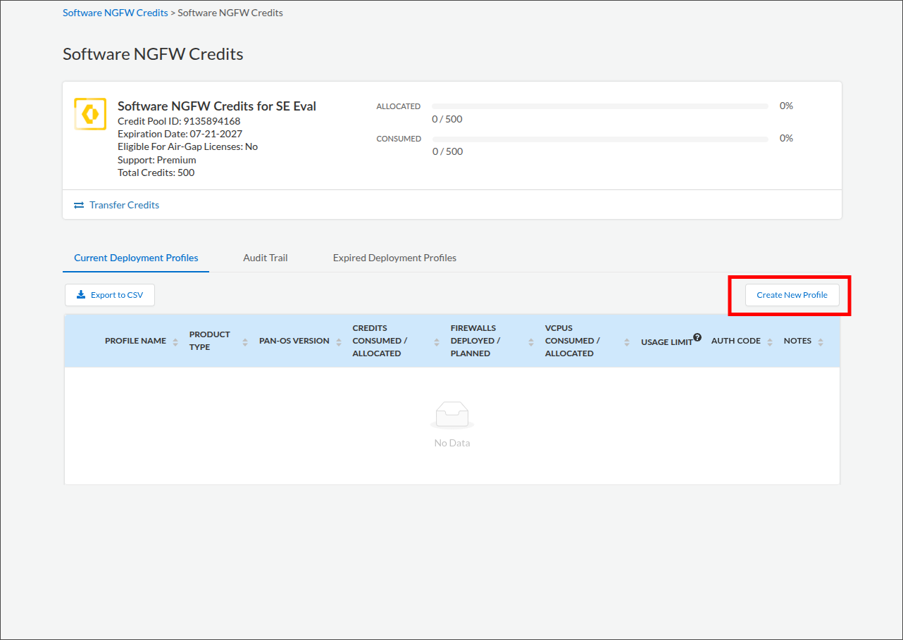Click the Support: Premium text
The image size is (903, 640).
pos(157,160)
